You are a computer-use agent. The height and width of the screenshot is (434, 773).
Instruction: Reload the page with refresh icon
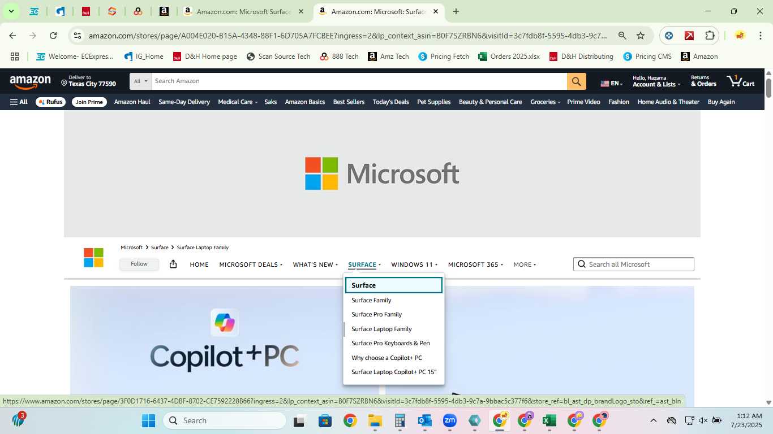(53, 36)
